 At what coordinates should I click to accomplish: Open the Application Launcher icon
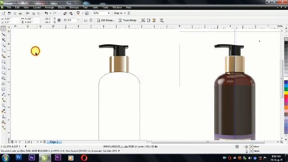[x=78, y=13]
